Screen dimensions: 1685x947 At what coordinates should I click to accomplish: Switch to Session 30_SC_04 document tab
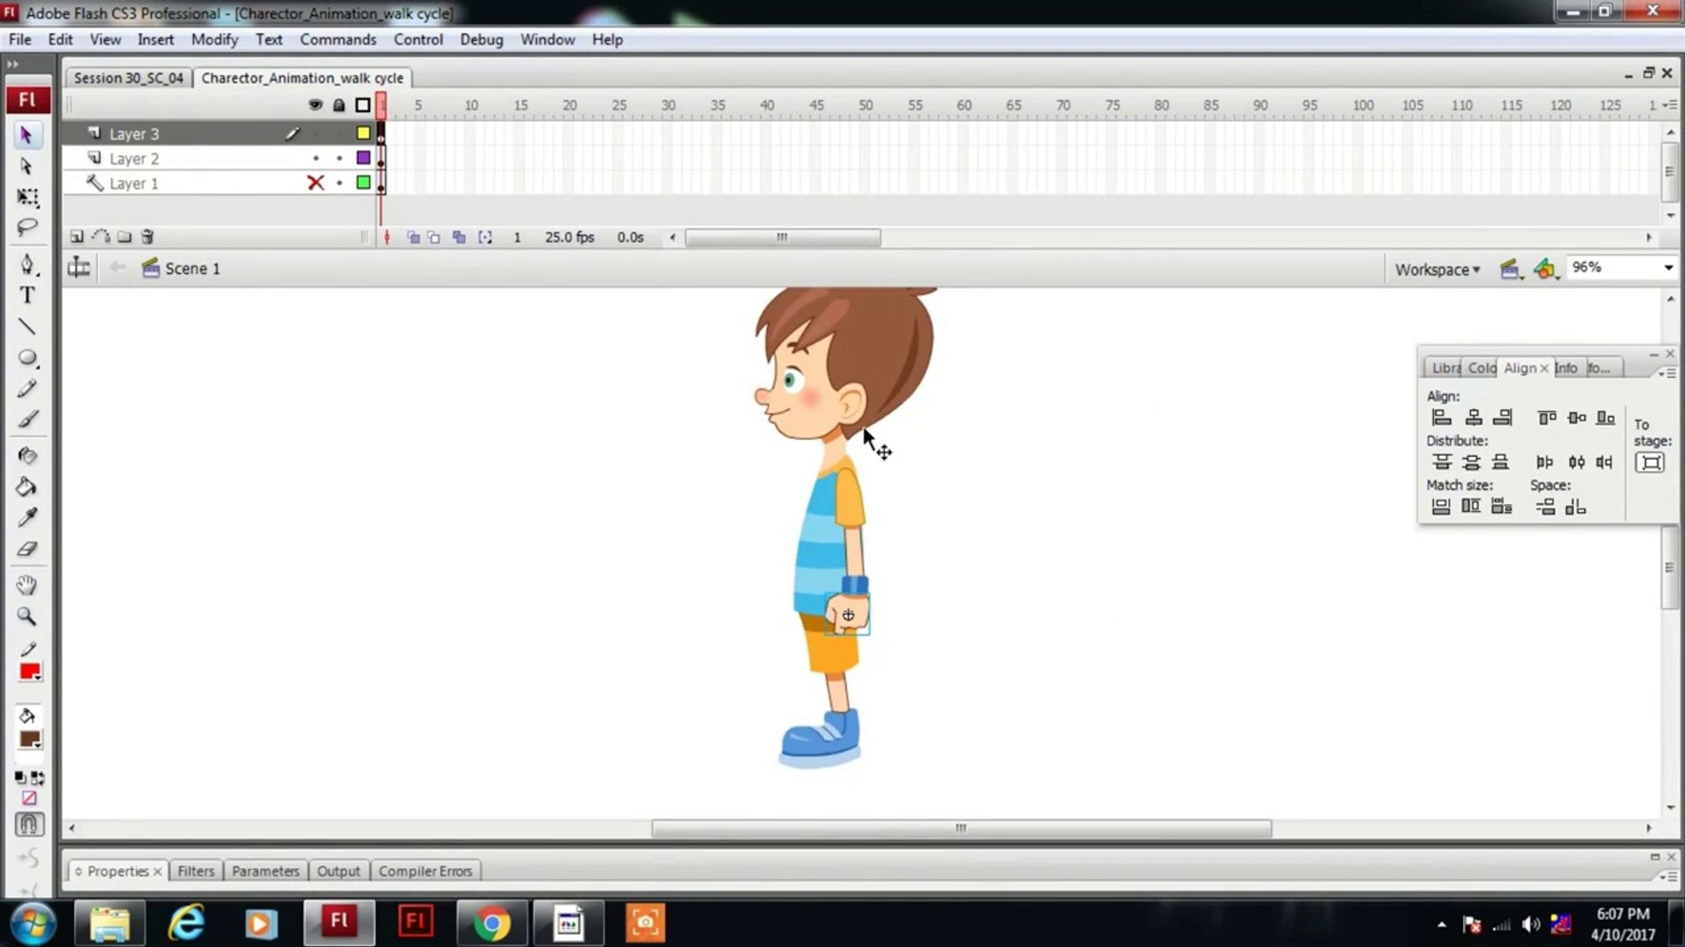click(128, 78)
